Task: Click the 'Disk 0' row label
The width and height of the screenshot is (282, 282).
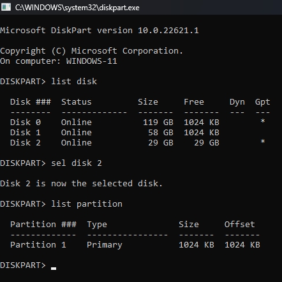Action: (26, 122)
